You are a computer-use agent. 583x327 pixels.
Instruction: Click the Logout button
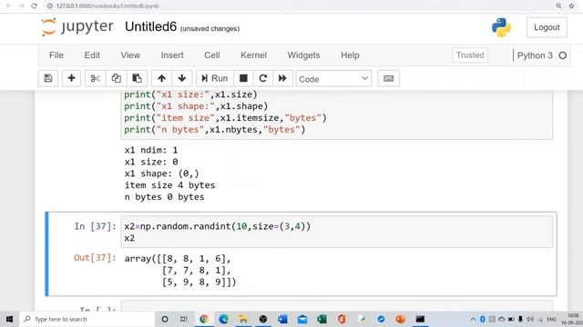coord(547,27)
